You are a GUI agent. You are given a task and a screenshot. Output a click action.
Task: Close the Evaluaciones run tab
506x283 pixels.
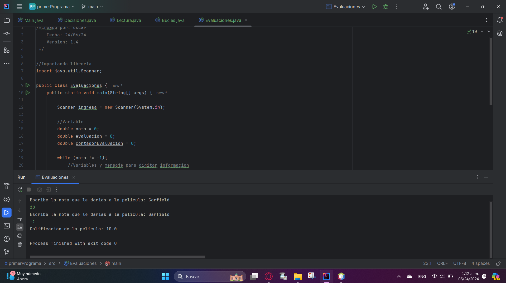pos(74,177)
